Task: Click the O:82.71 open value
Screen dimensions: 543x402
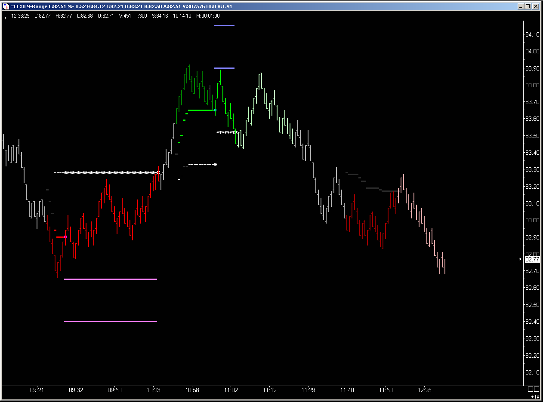Action: 106,16
